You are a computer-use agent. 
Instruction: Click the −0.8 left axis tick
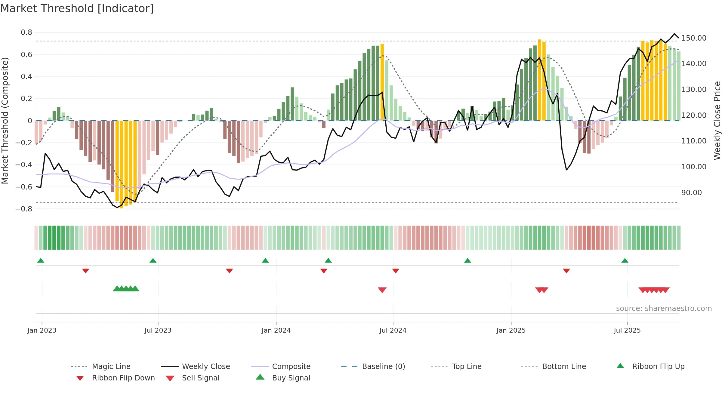24,209
